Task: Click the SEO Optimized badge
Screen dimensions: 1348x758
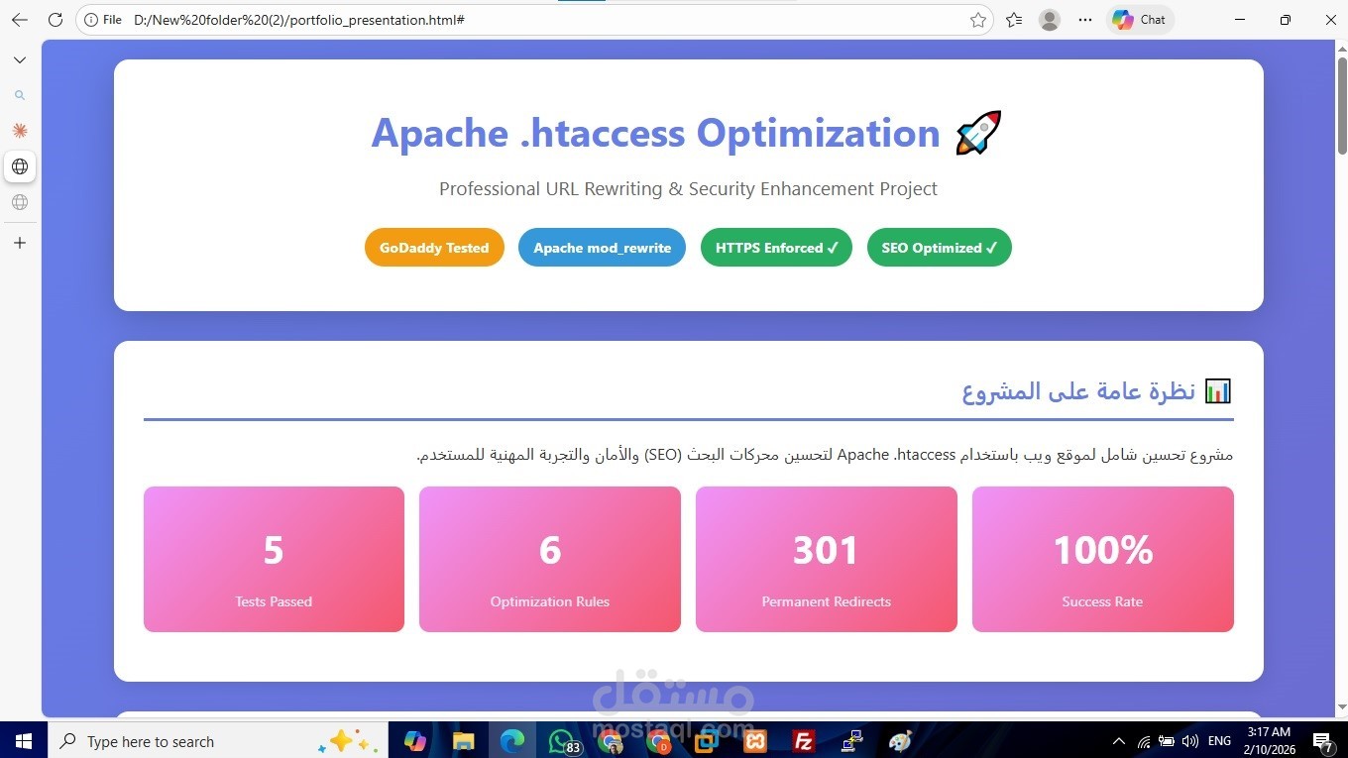Action: click(x=939, y=248)
